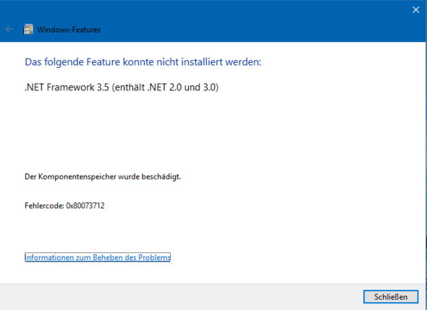Click the heading Das folgende Feature konnte nicht installiert werden
Viewport: 427px width, 310px height.
tap(143, 62)
